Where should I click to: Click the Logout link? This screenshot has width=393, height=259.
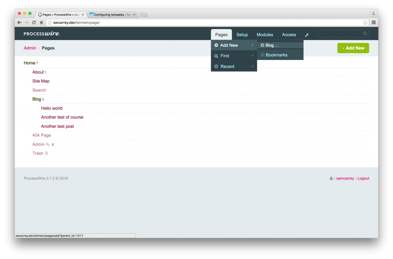pos(363,178)
